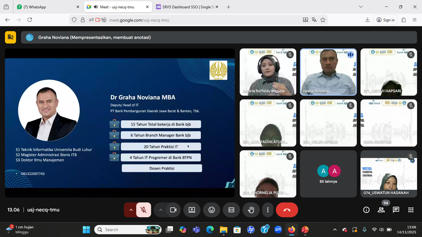The width and height of the screenshot is (422, 237).
Task: Show the participants list
Action: click(x=381, y=210)
